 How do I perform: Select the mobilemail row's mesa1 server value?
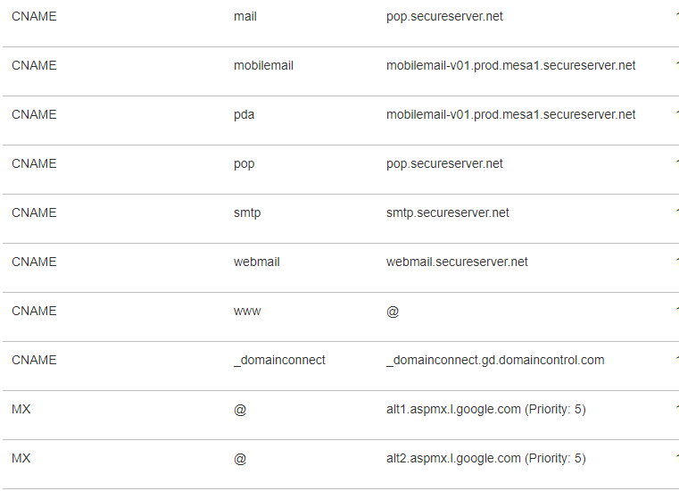pos(510,66)
